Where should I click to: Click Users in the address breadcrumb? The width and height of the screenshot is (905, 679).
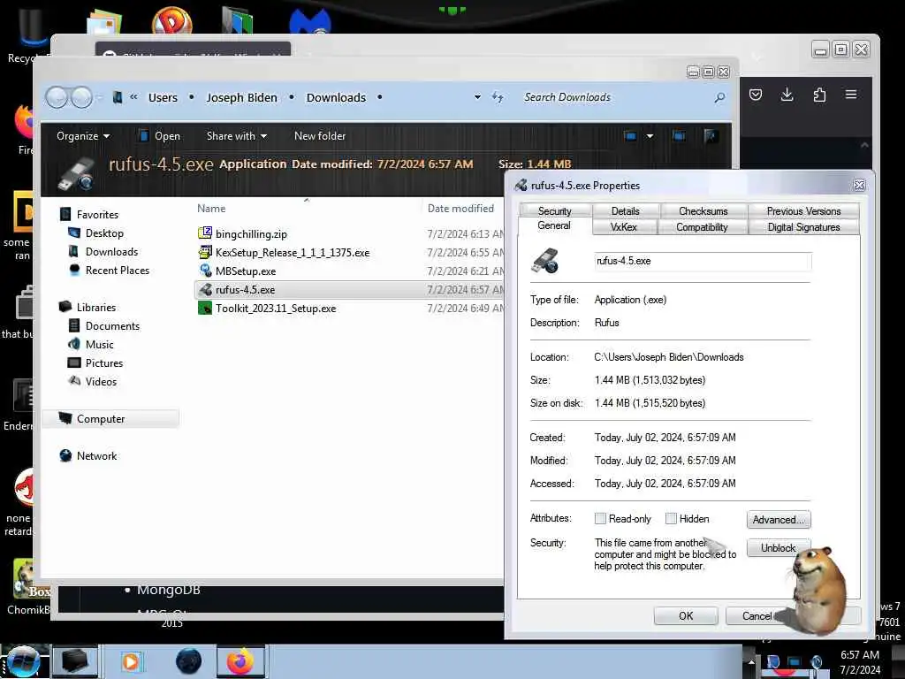coord(163,97)
